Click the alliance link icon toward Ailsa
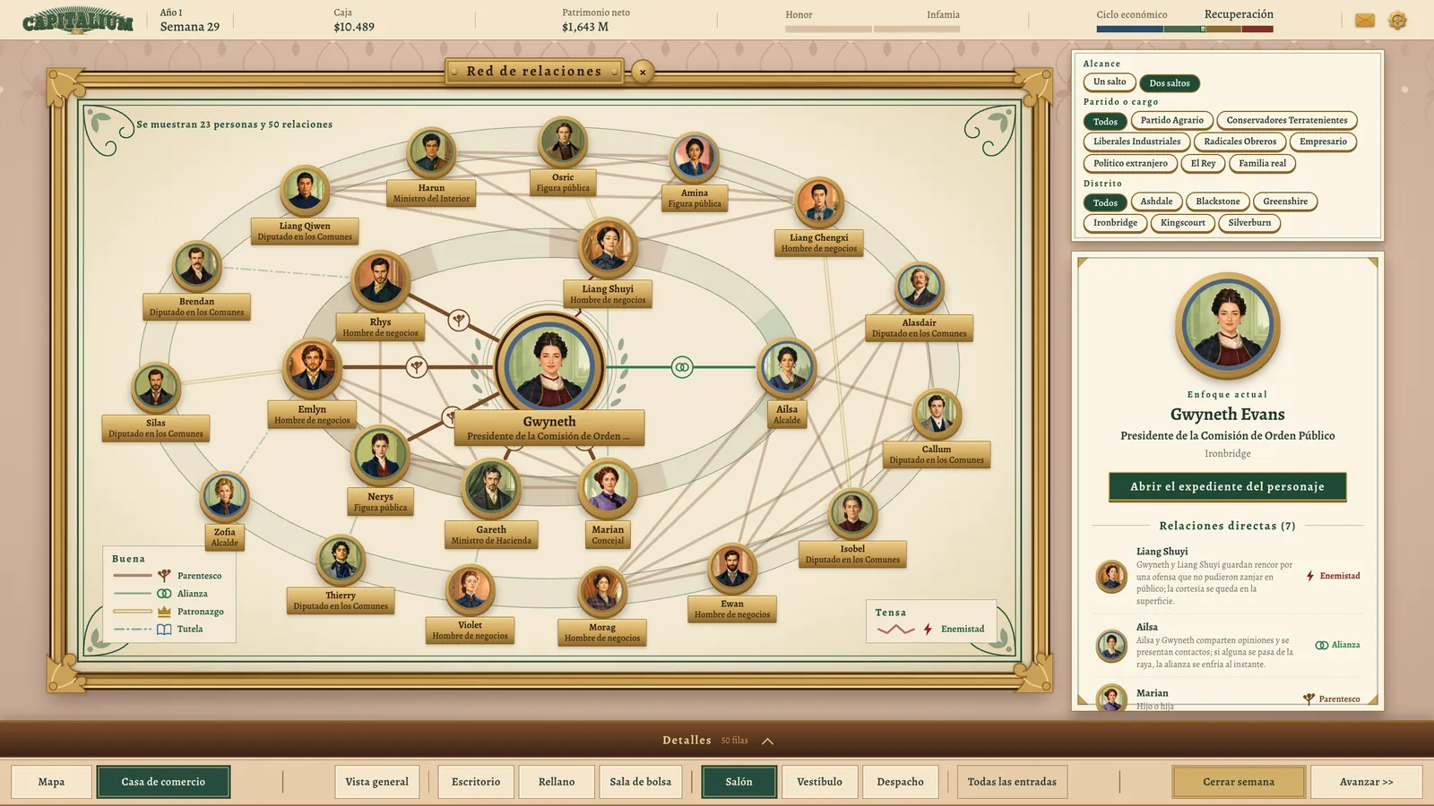The height and width of the screenshot is (806, 1434). point(682,367)
